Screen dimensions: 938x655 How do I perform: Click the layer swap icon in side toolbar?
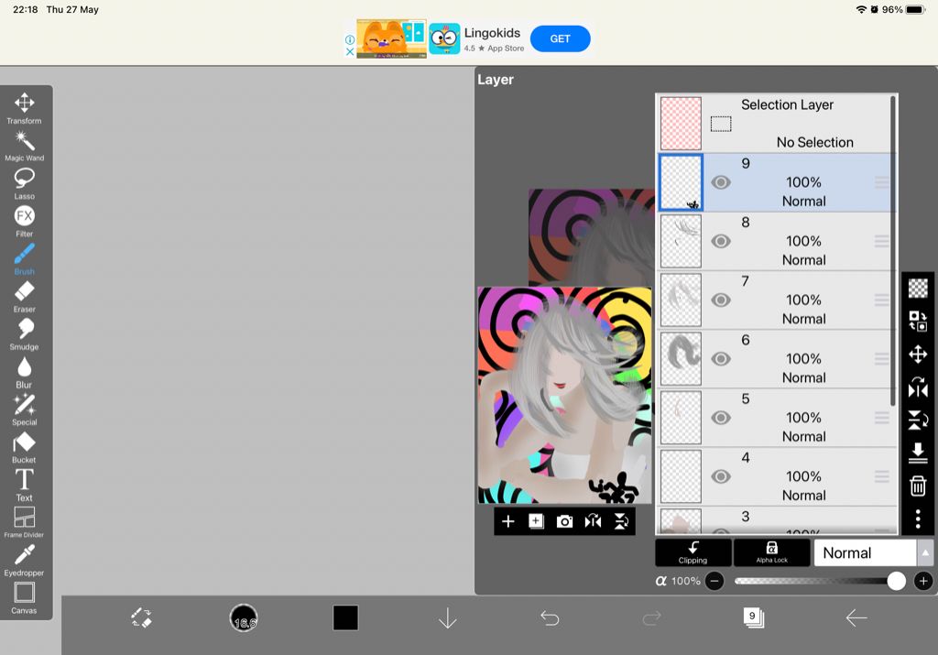(918, 321)
